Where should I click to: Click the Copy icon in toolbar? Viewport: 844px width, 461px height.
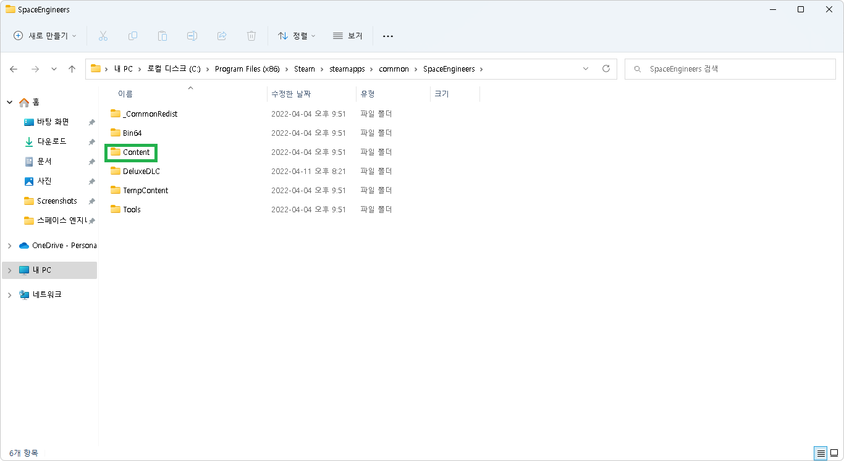(x=133, y=36)
